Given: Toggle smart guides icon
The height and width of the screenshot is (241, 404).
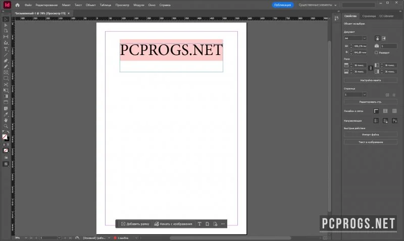Looking at the screenshot, I should pos(394,120).
